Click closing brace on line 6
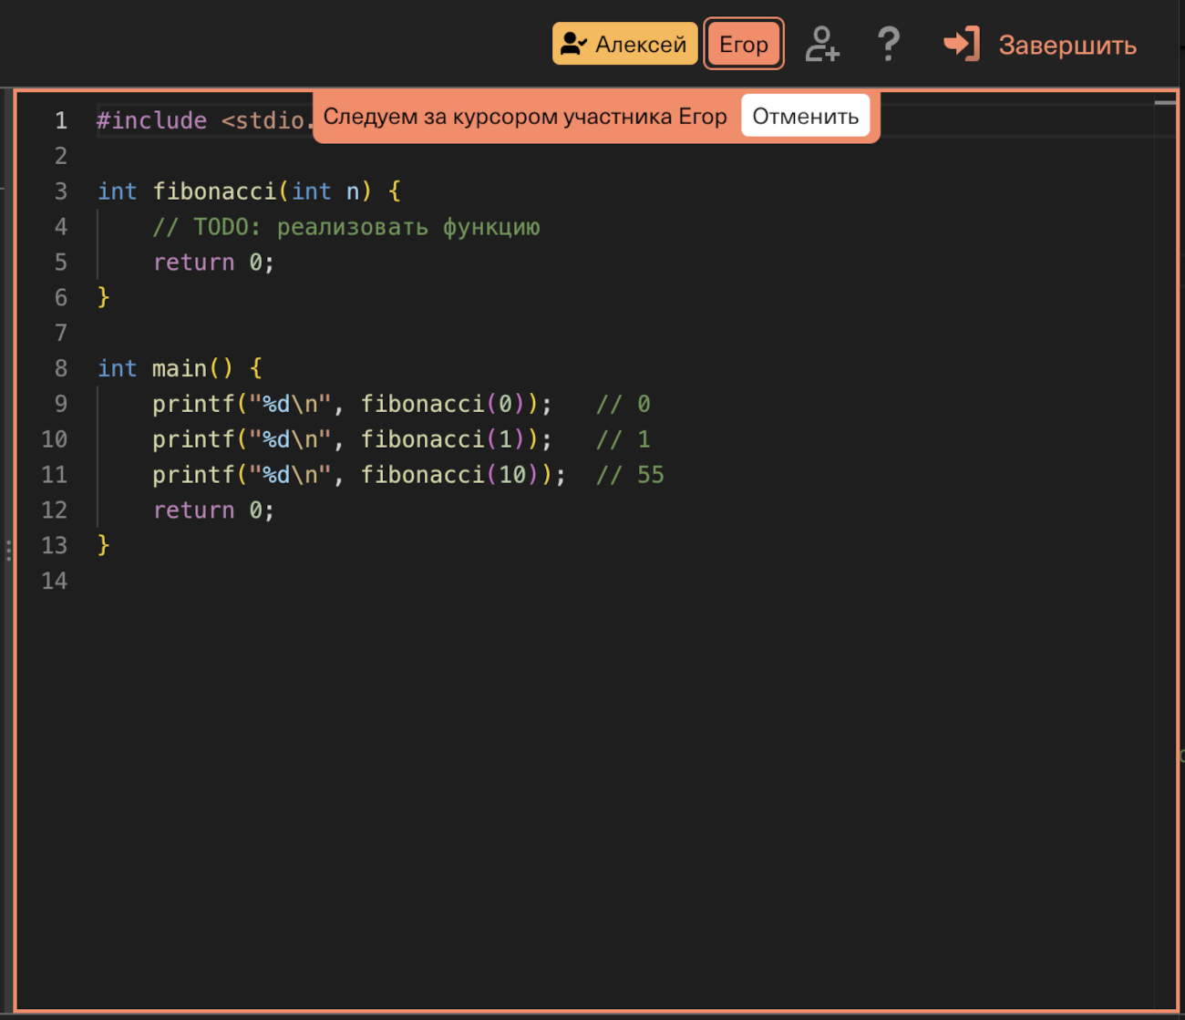1185x1020 pixels. (103, 297)
